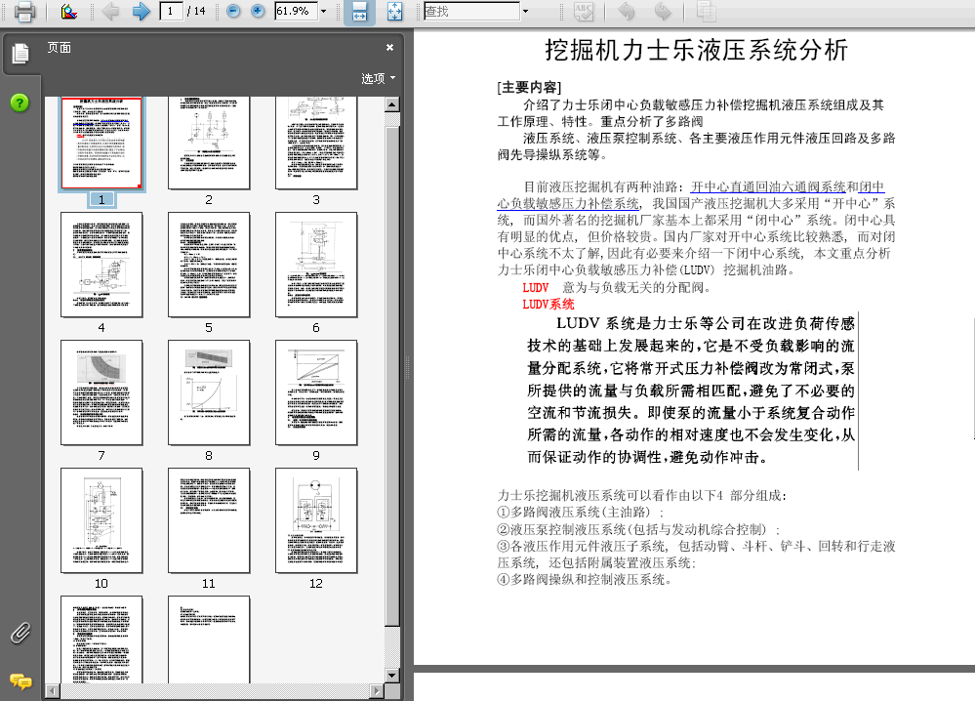
Task: Click the spell check ABC icon
Action: pos(584,11)
